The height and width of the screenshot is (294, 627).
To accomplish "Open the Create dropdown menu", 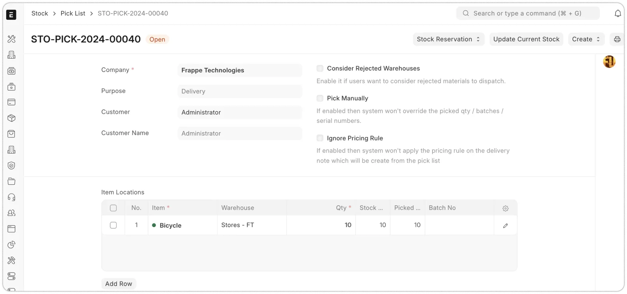I will (586, 39).
